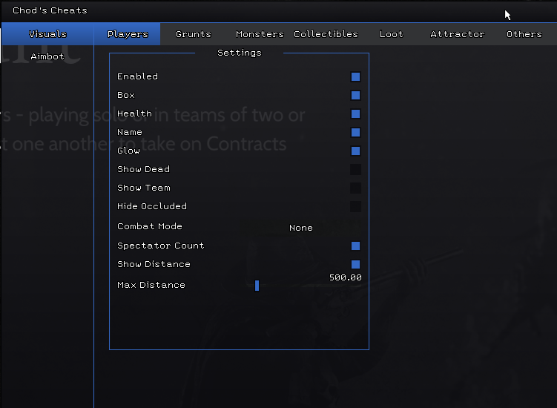The image size is (557, 408).
Task: Click the Max Distance value 500.00
Action: [346, 277]
